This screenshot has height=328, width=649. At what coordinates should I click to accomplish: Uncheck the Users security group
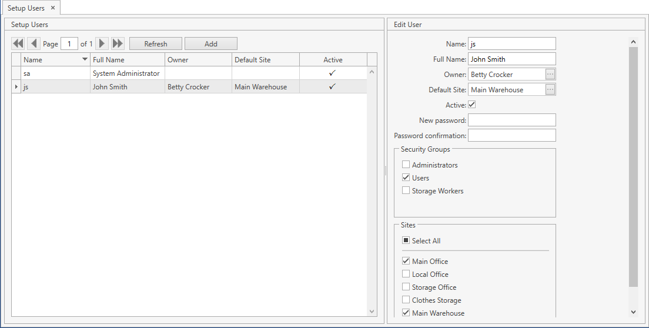pos(406,178)
